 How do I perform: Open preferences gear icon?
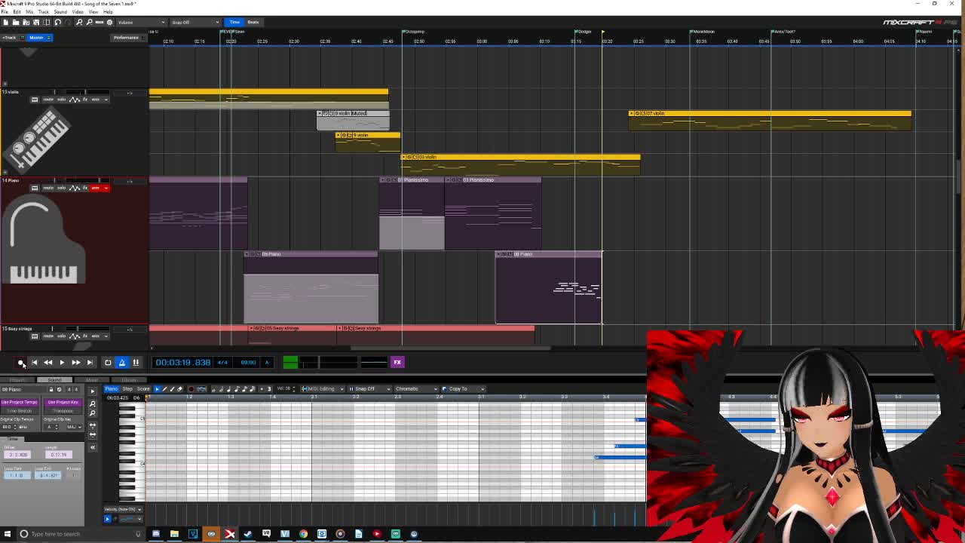pos(109,22)
